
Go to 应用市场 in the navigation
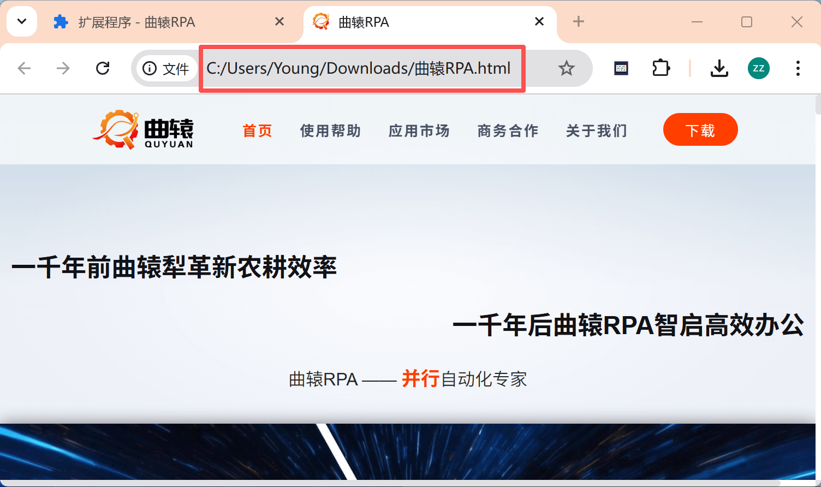point(419,131)
